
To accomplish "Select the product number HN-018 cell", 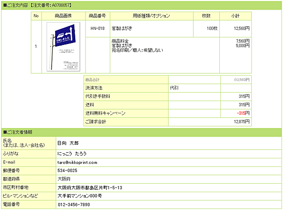I will coord(98,28).
